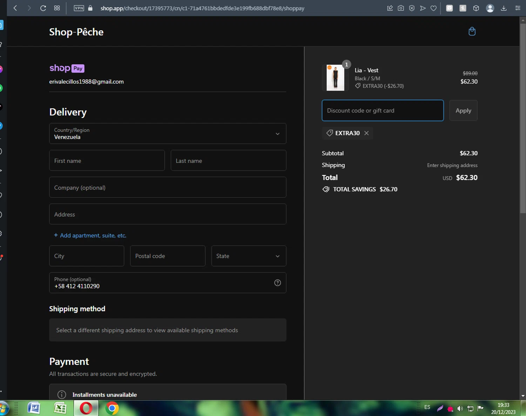Open the volume control in system tray

[460, 408]
